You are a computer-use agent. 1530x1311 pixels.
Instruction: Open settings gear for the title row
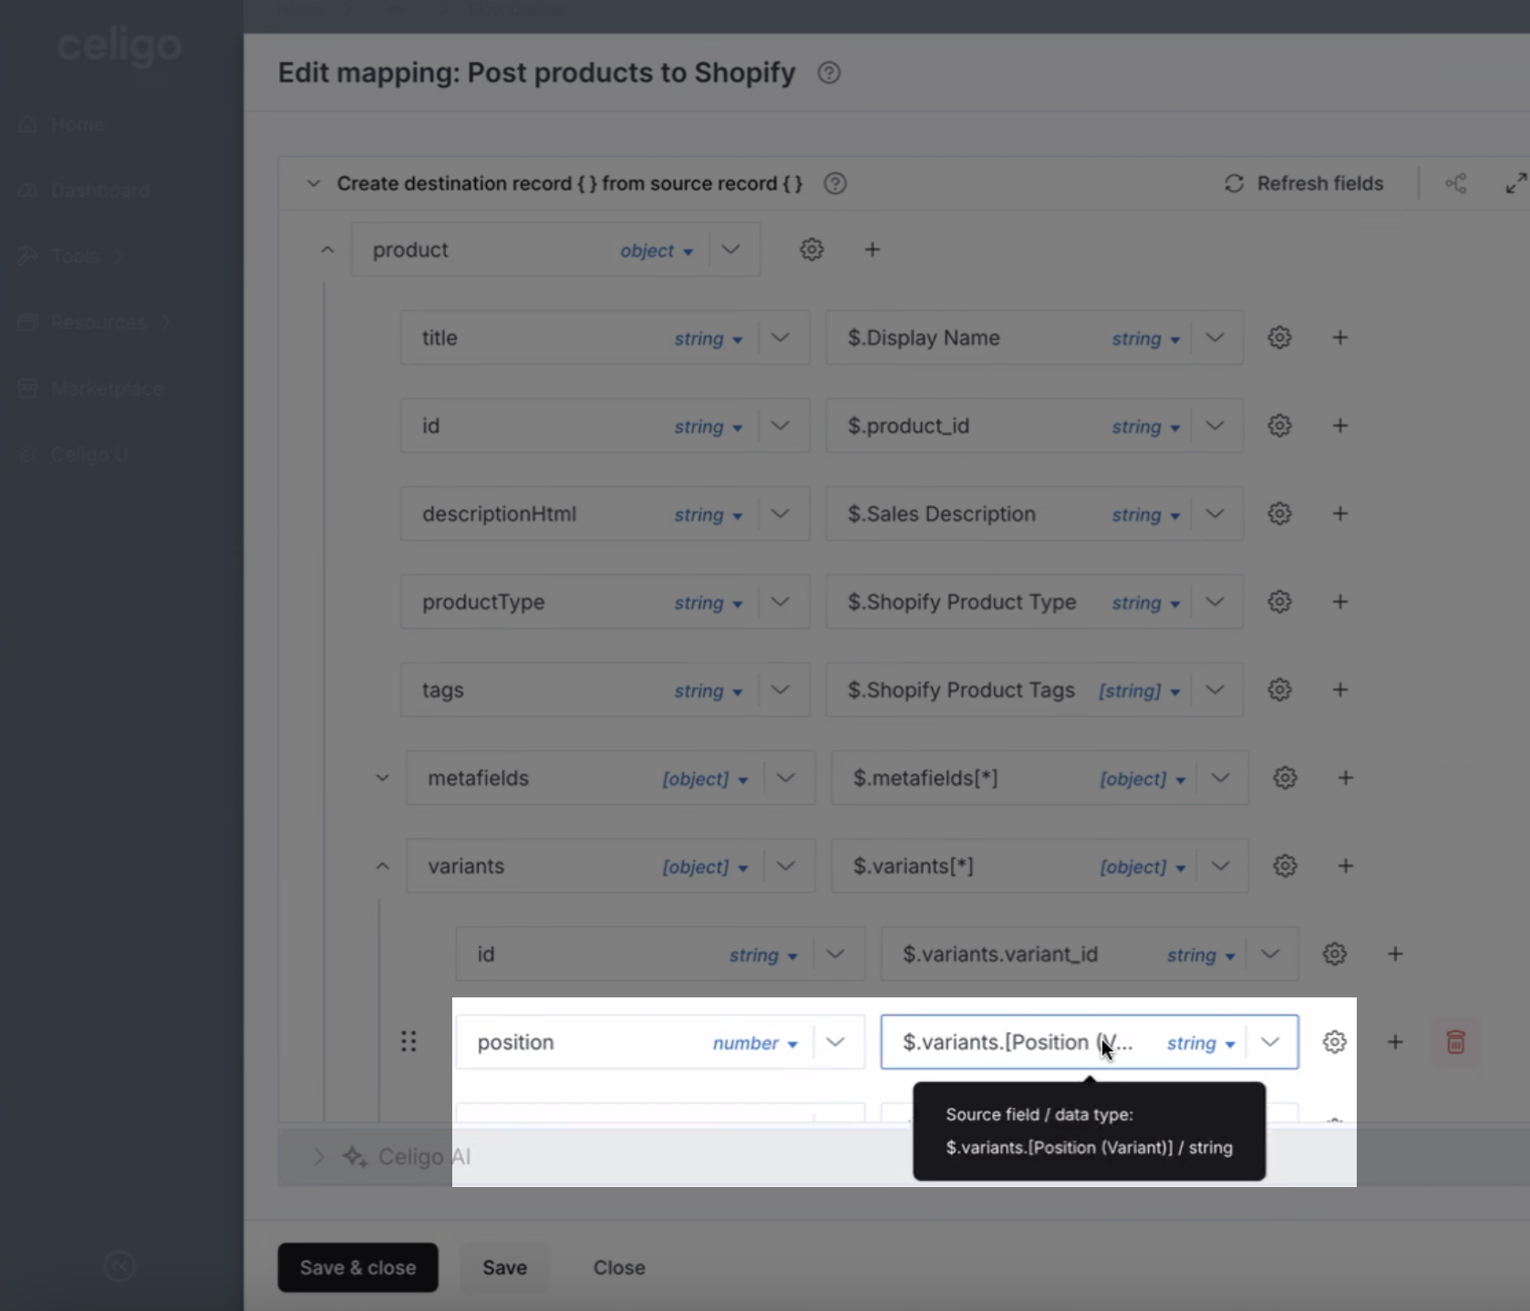(1280, 337)
